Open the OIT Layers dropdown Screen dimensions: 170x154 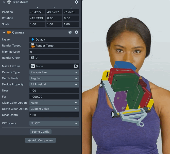pos(54,123)
